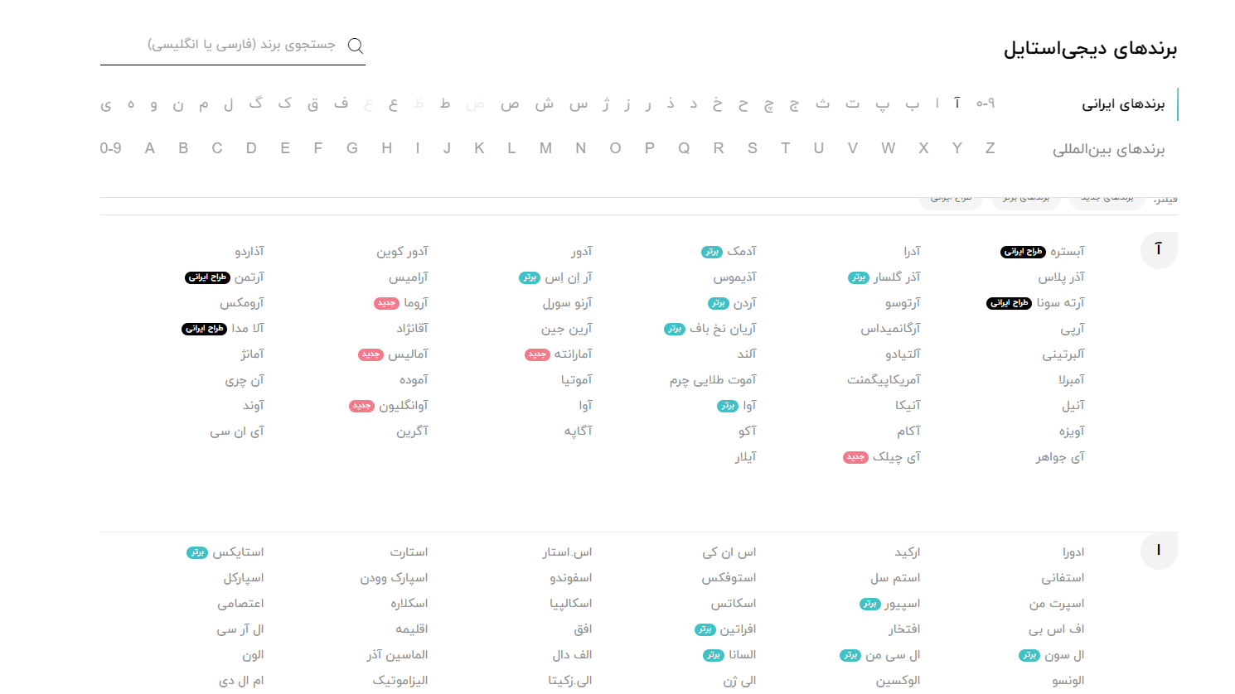1235x694 pixels.
Task: Open the آدور کوین brand link
Action: [x=402, y=251]
